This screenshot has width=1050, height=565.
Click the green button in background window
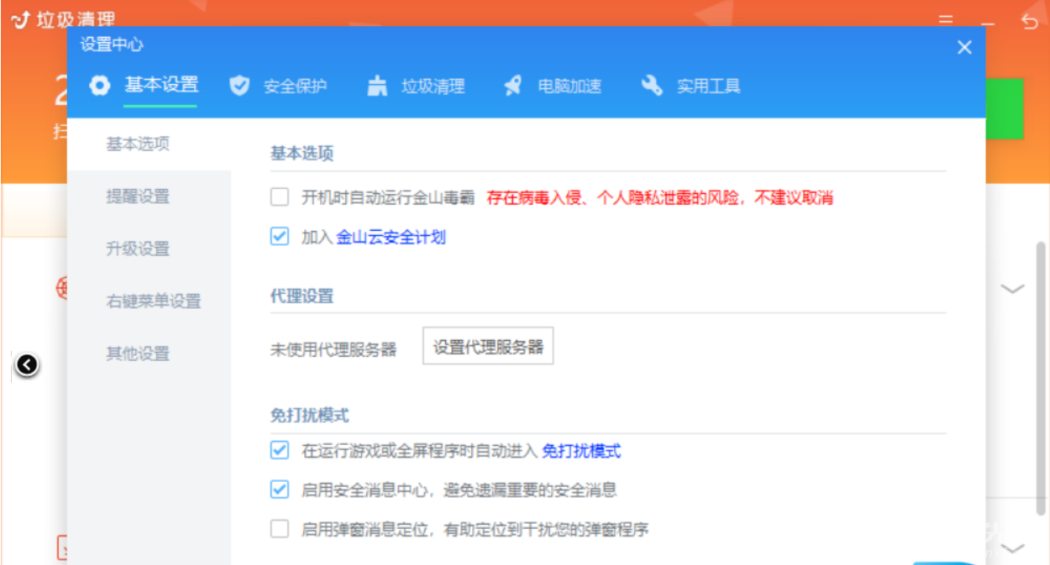1004,108
